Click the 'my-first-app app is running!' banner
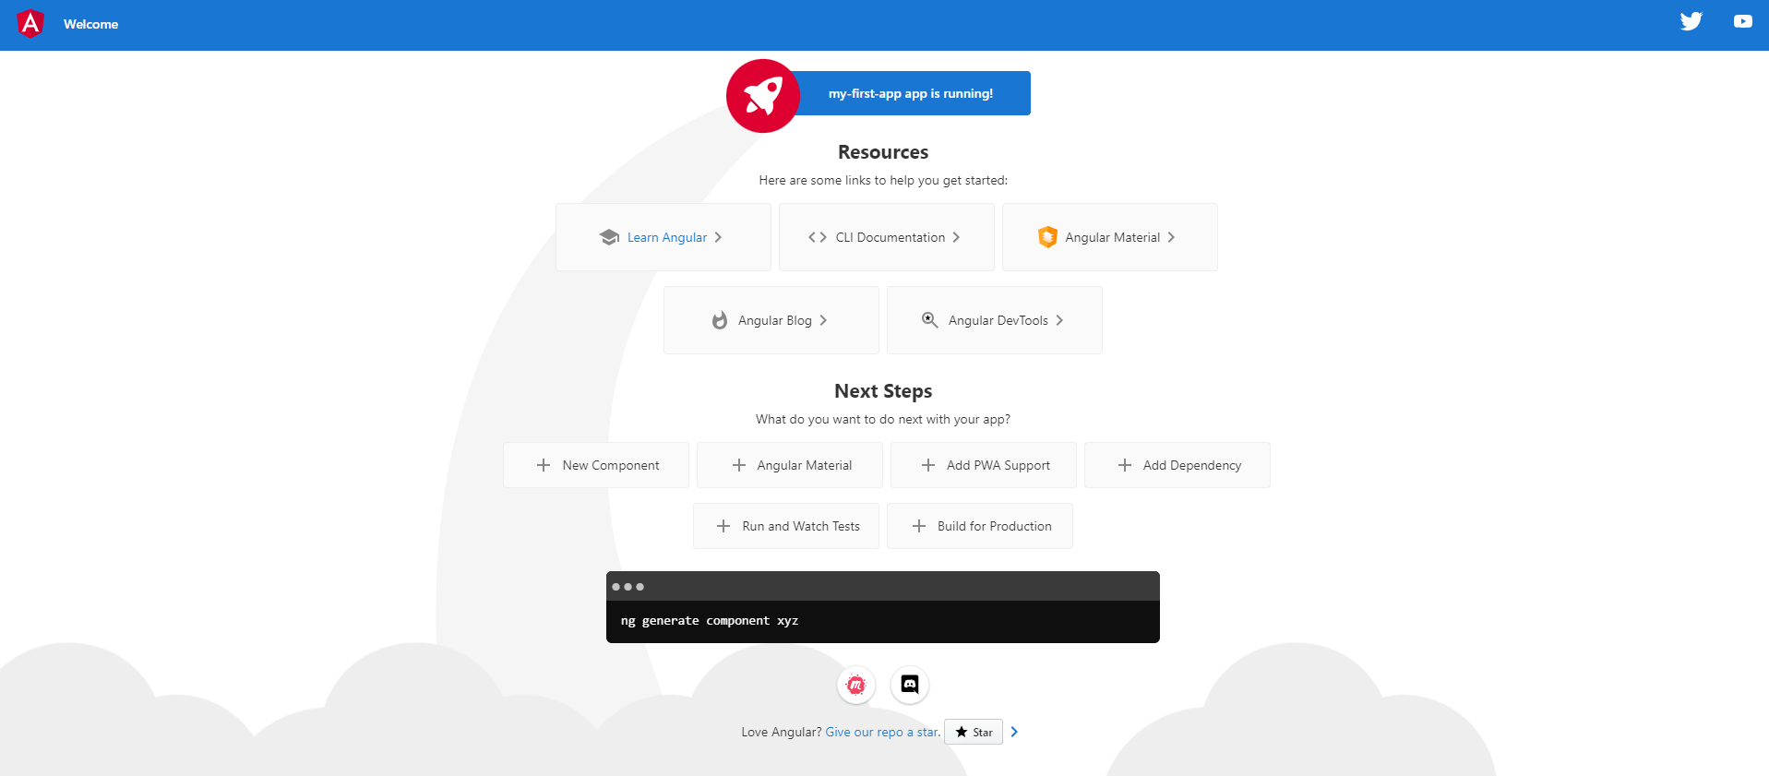 (911, 93)
